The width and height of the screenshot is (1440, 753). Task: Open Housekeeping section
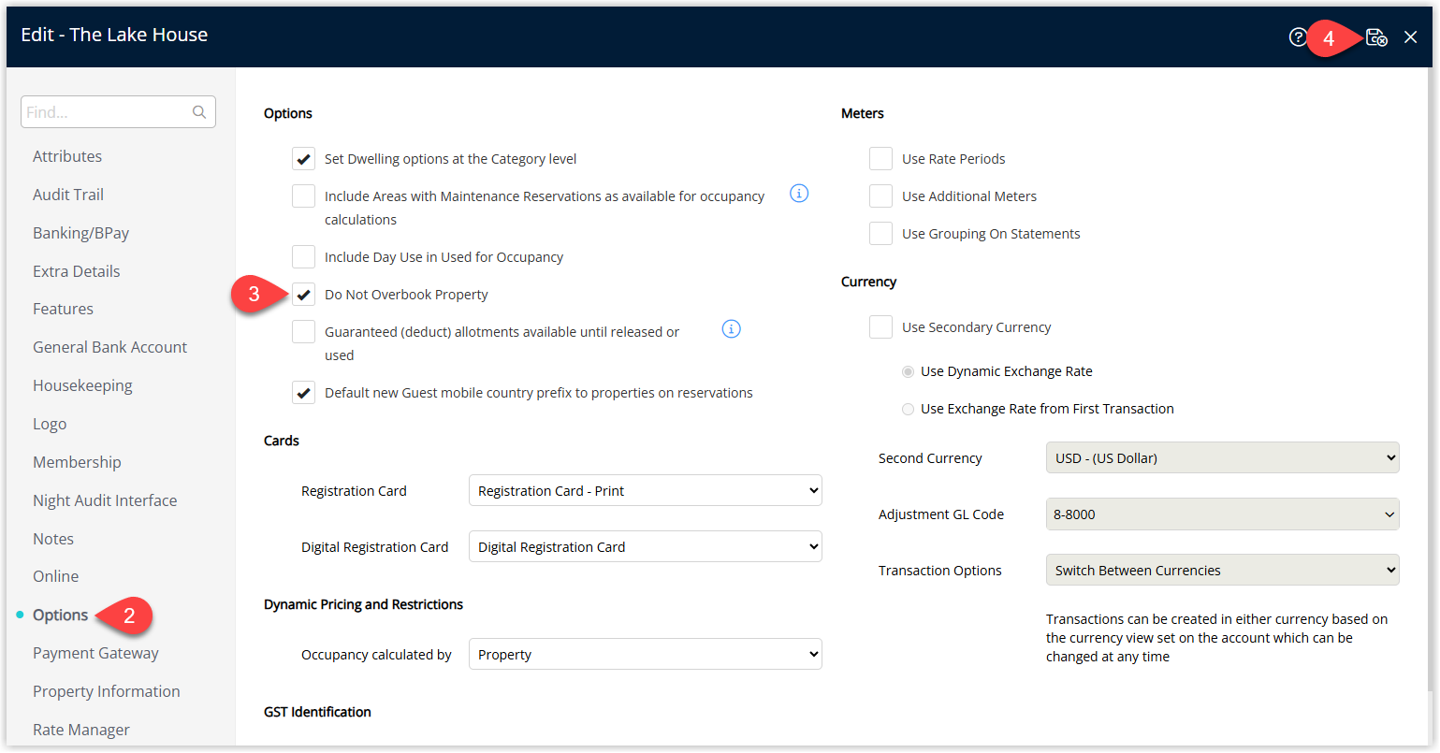click(x=82, y=385)
